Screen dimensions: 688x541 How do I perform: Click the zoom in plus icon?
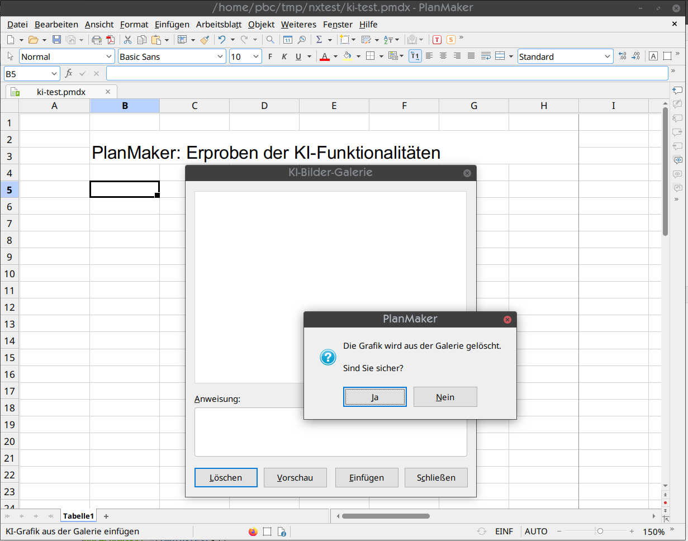click(632, 531)
